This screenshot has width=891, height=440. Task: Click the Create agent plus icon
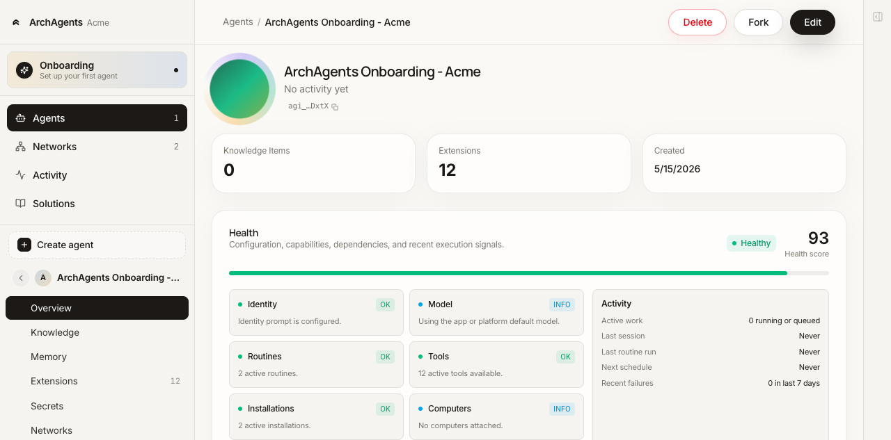click(24, 245)
